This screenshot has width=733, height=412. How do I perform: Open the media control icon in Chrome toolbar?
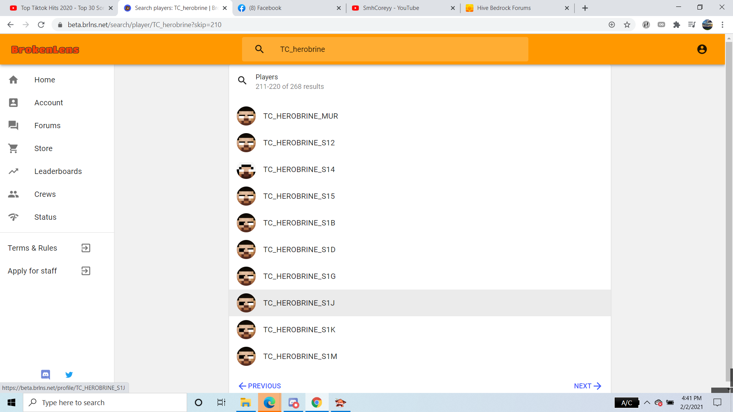(x=692, y=25)
